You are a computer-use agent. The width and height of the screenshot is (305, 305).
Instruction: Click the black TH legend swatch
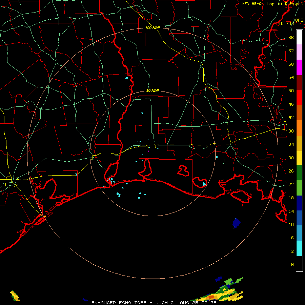pyautogui.click(x=299, y=264)
